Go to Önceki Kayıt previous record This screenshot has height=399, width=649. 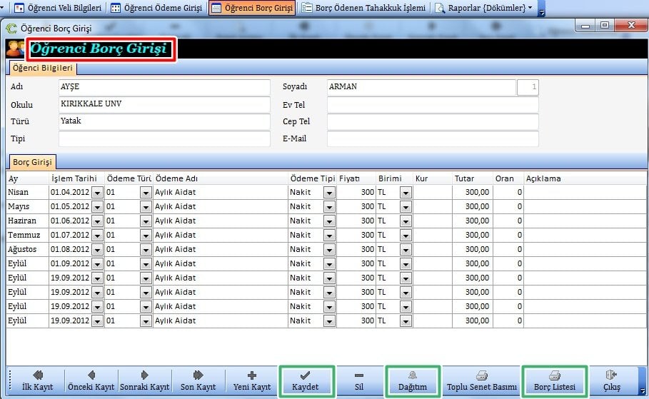91,380
